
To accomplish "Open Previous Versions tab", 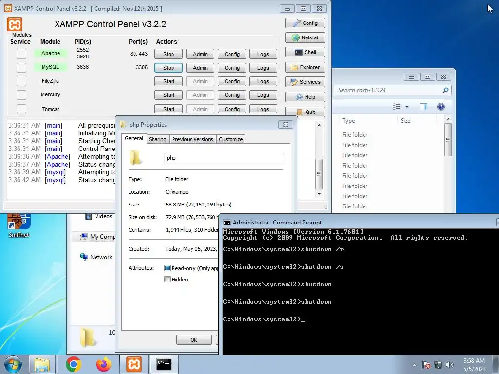I will [192, 139].
